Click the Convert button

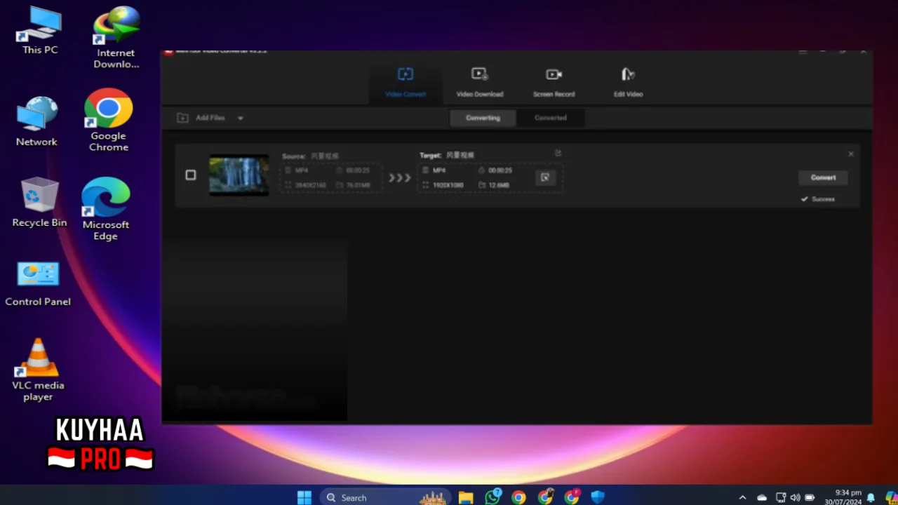[823, 177]
